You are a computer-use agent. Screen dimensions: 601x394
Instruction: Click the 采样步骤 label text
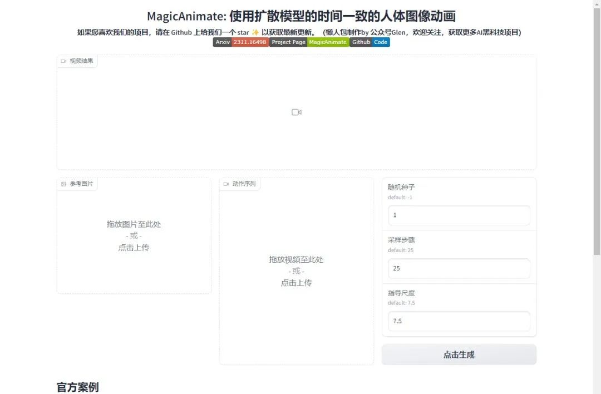click(x=401, y=240)
